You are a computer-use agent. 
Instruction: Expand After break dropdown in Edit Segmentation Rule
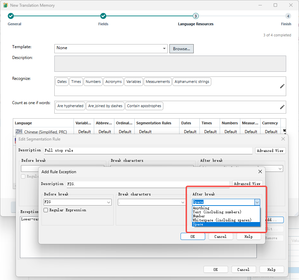[x=280, y=168]
